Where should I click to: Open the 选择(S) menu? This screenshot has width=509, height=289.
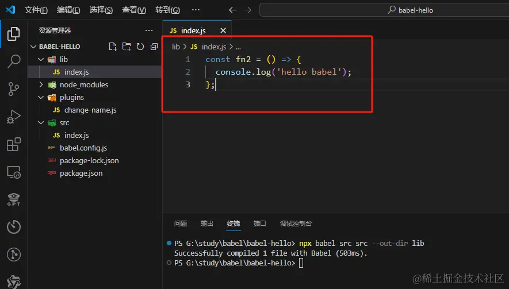[x=101, y=10]
